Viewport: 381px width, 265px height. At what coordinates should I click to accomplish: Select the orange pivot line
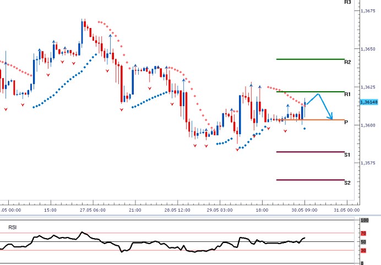[311, 120]
